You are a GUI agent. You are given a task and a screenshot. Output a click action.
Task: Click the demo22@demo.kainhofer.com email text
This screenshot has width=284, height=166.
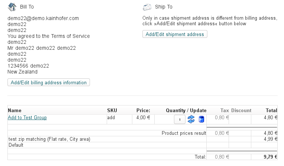click(43, 18)
